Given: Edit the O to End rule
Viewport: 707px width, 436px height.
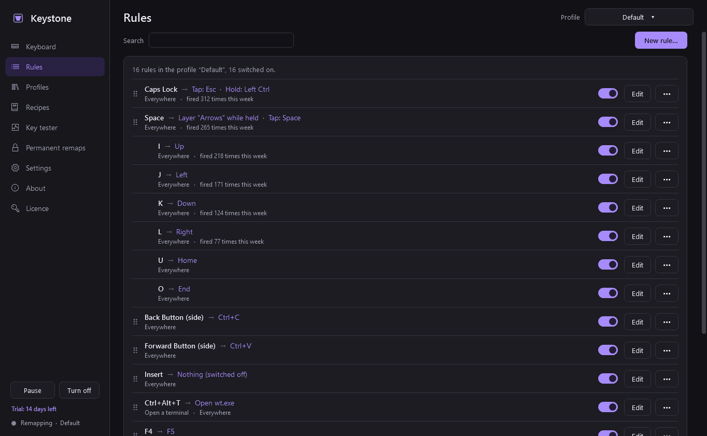Looking at the screenshot, I should [637, 293].
